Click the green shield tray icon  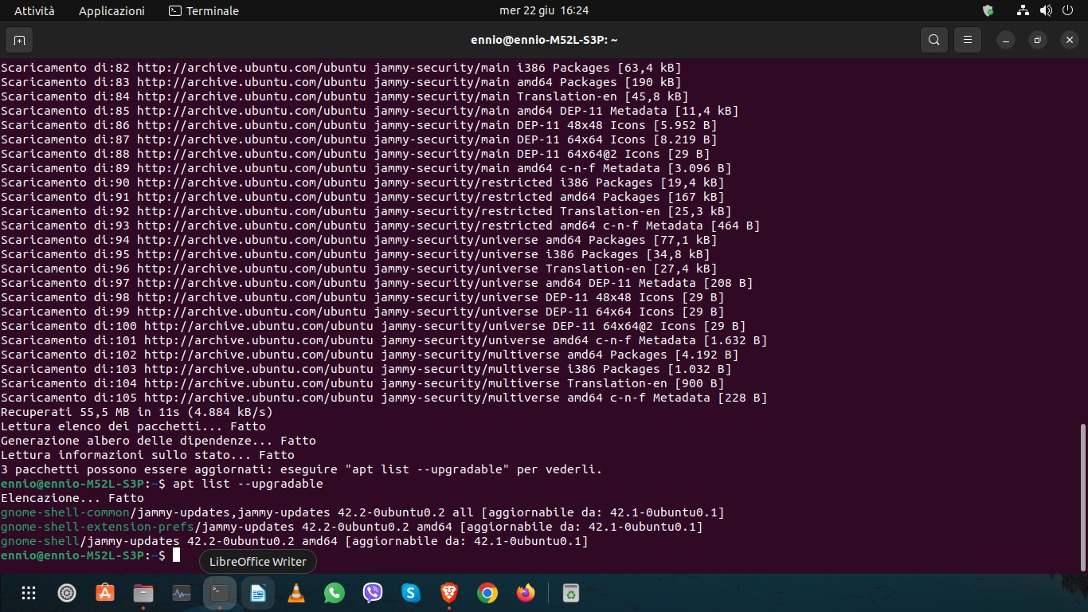coord(988,10)
